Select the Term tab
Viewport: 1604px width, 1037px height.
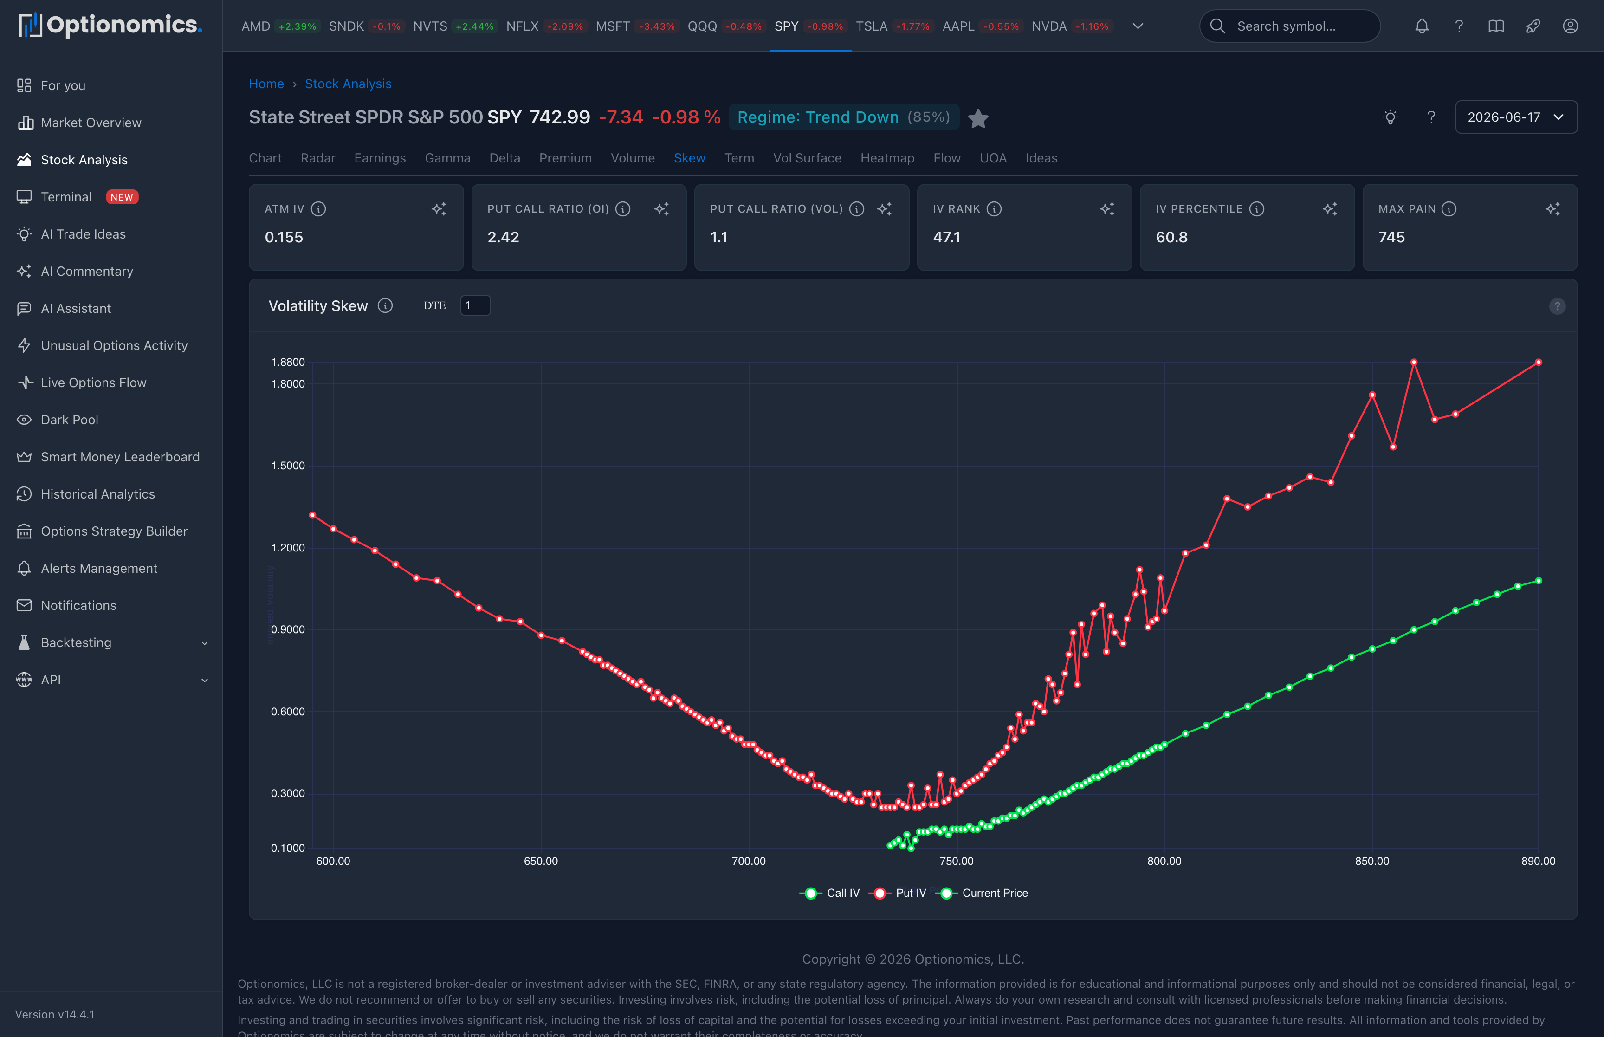pyautogui.click(x=739, y=158)
